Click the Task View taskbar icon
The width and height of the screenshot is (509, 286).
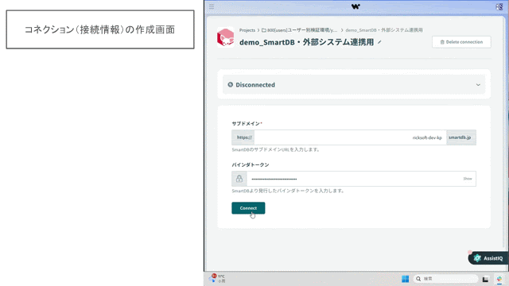tap(485, 279)
